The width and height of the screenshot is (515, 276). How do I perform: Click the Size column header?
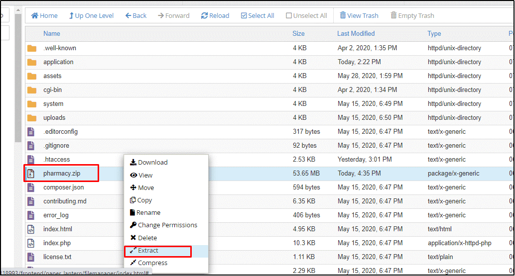pos(298,34)
